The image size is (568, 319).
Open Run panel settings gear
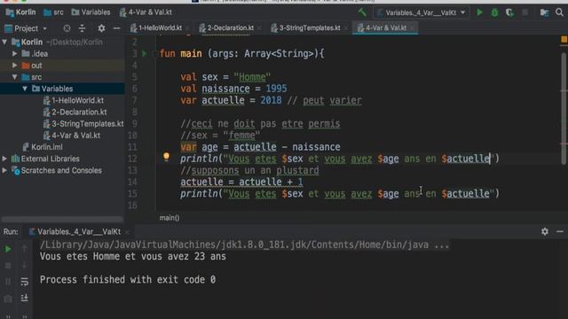(x=545, y=231)
